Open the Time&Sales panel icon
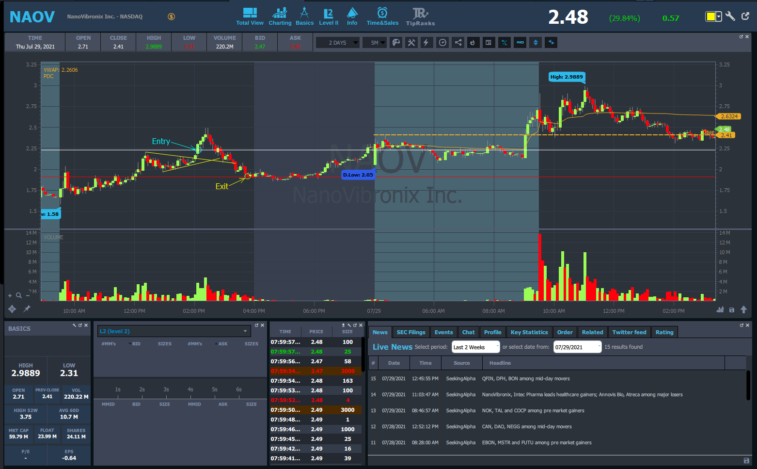The width and height of the screenshot is (757, 469). 382,16
